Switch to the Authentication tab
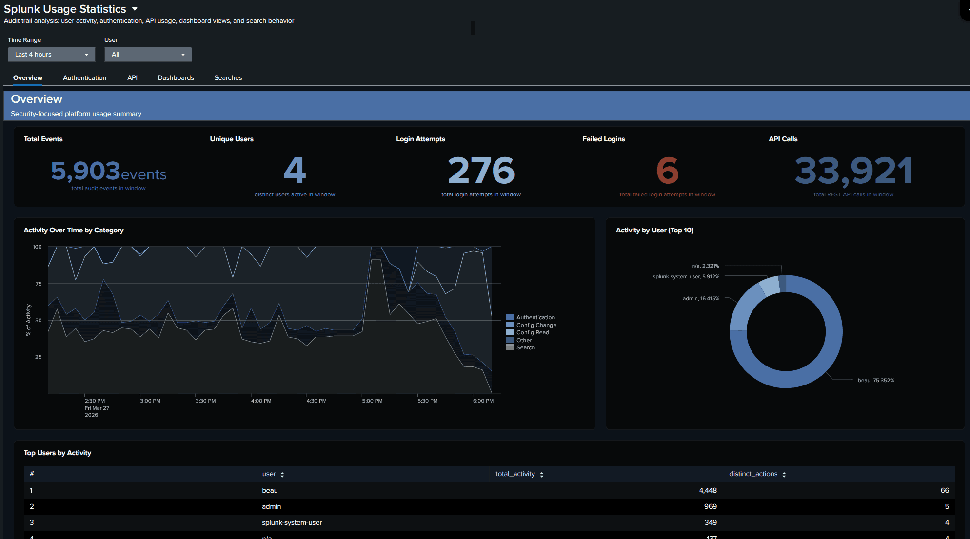Viewport: 970px width, 539px height. pyautogui.click(x=84, y=77)
